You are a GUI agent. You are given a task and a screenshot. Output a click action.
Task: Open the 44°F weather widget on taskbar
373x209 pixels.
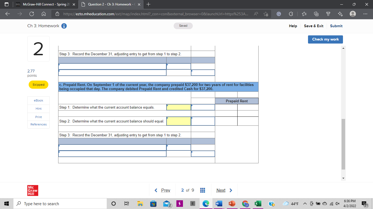[290, 204]
